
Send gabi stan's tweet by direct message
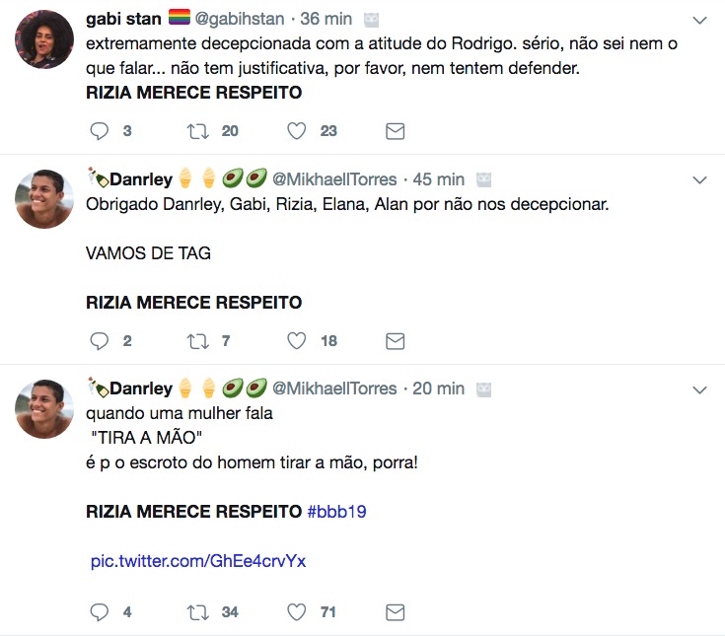click(395, 131)
